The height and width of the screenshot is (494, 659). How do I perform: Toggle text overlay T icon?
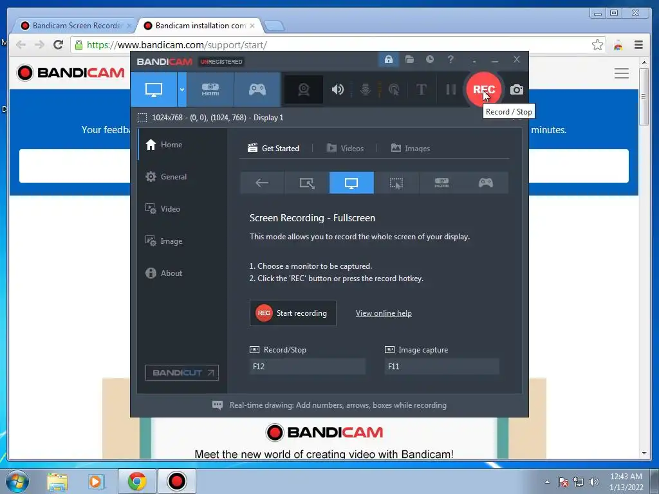click(421, 89)
